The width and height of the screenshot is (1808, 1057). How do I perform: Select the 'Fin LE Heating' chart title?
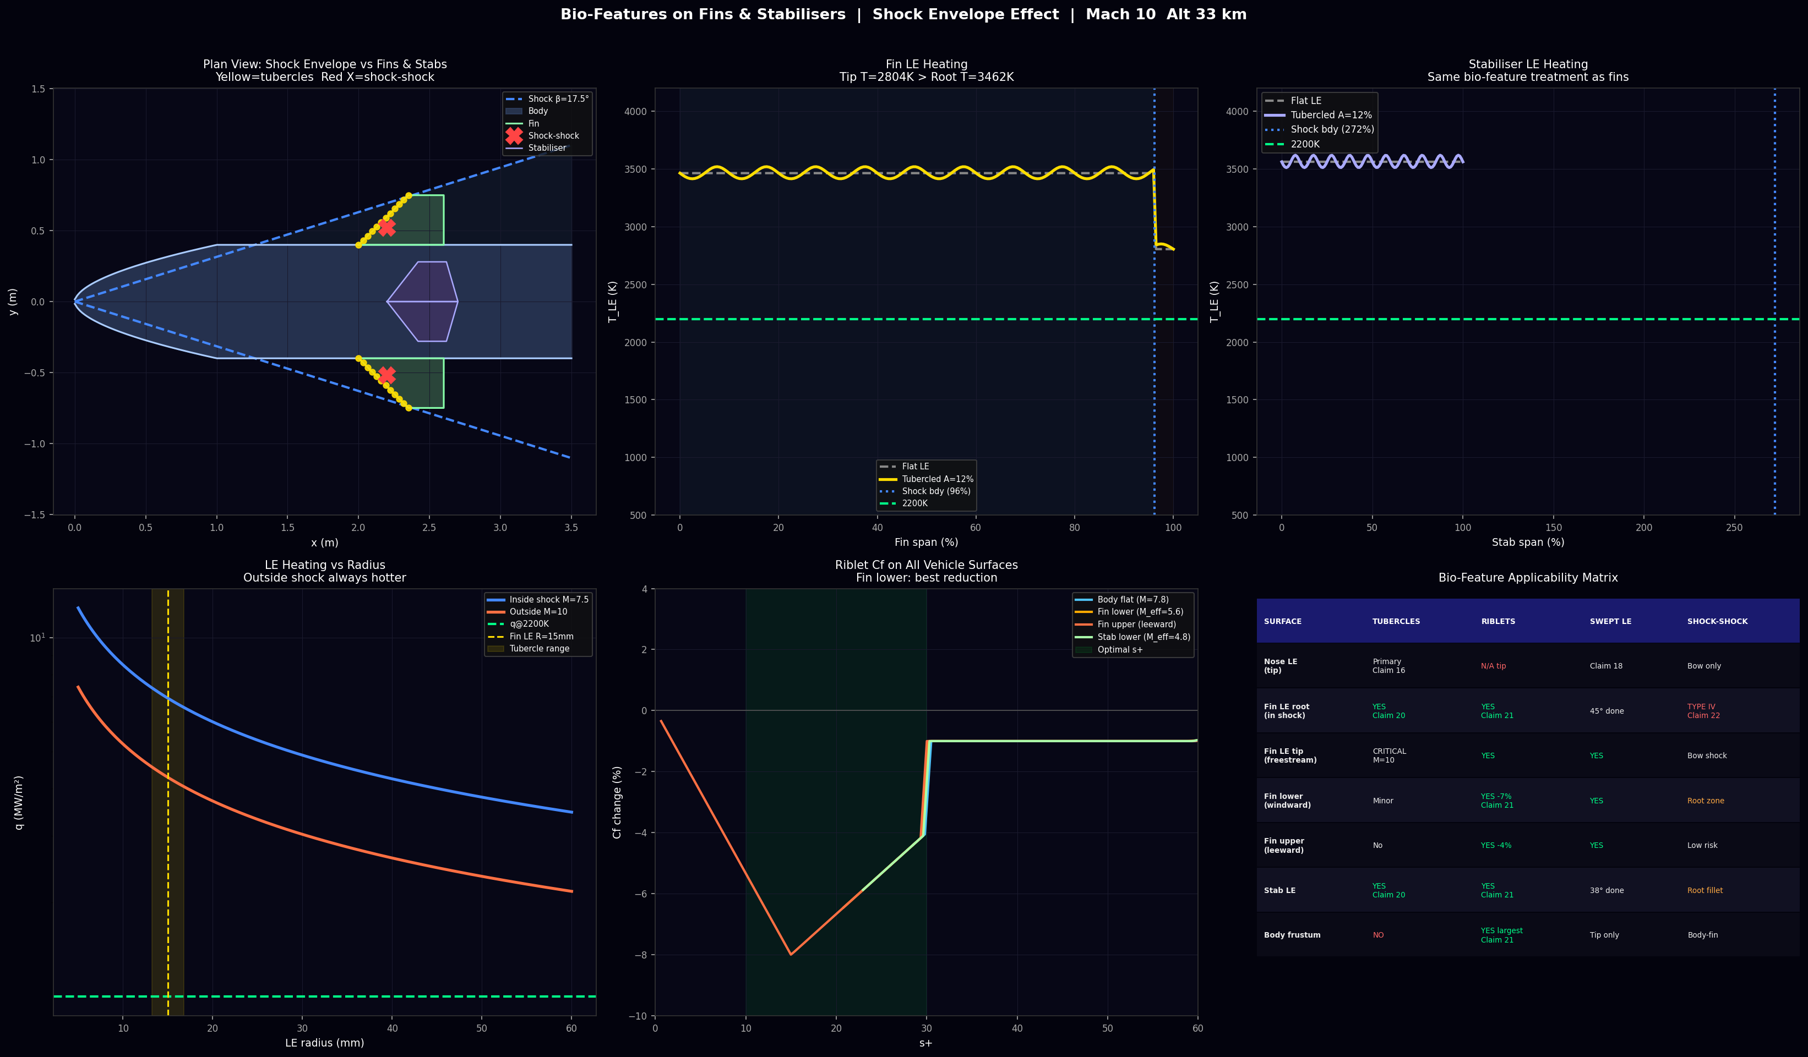(x=926, y=64)
